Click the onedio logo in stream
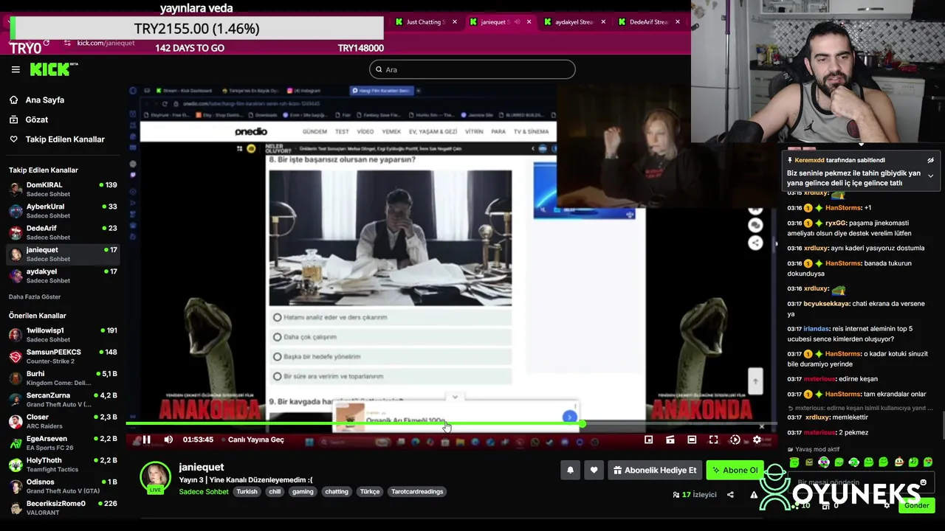The height and width of the screenshot is (531, 945). 251,131
